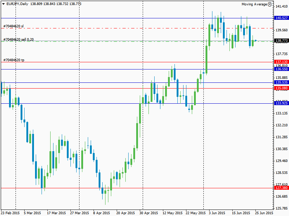Screen dimensions: 289x216
Task: Click the blue 140.527 price tag
Action: point(281,18)
